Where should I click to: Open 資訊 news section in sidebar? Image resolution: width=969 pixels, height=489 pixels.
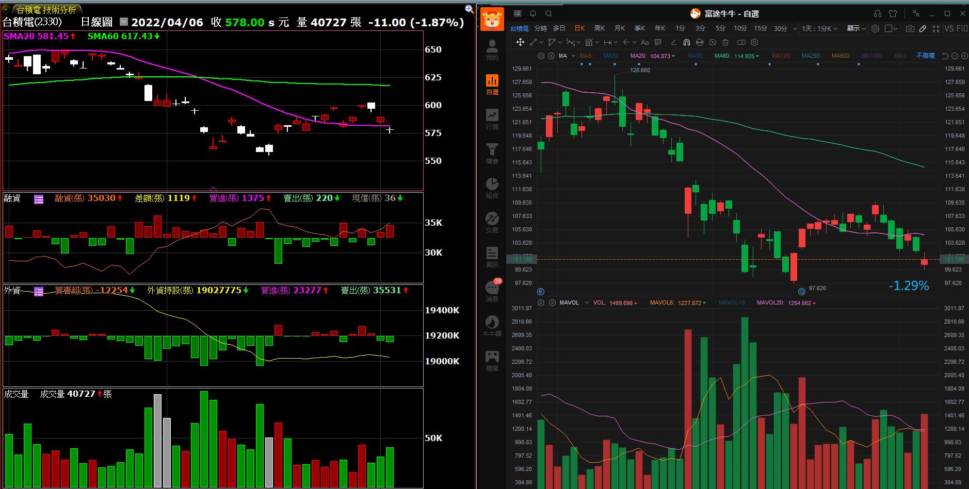click(492, 257)
